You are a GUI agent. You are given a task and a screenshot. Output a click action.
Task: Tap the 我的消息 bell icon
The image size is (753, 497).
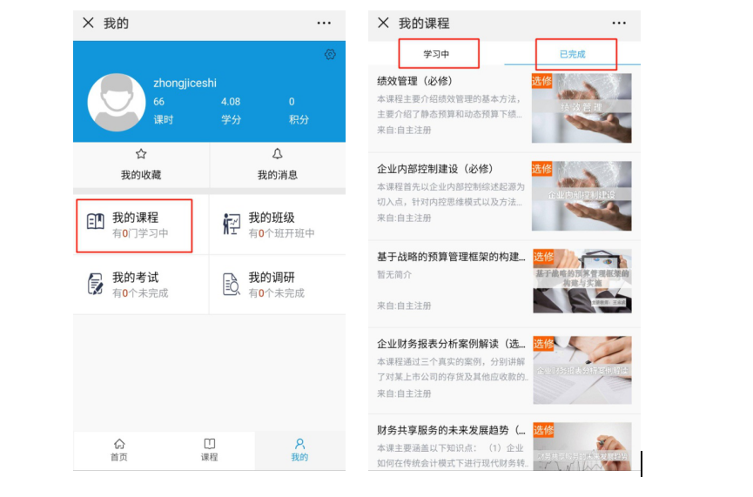pyautogui.click(x=278, y=154)
